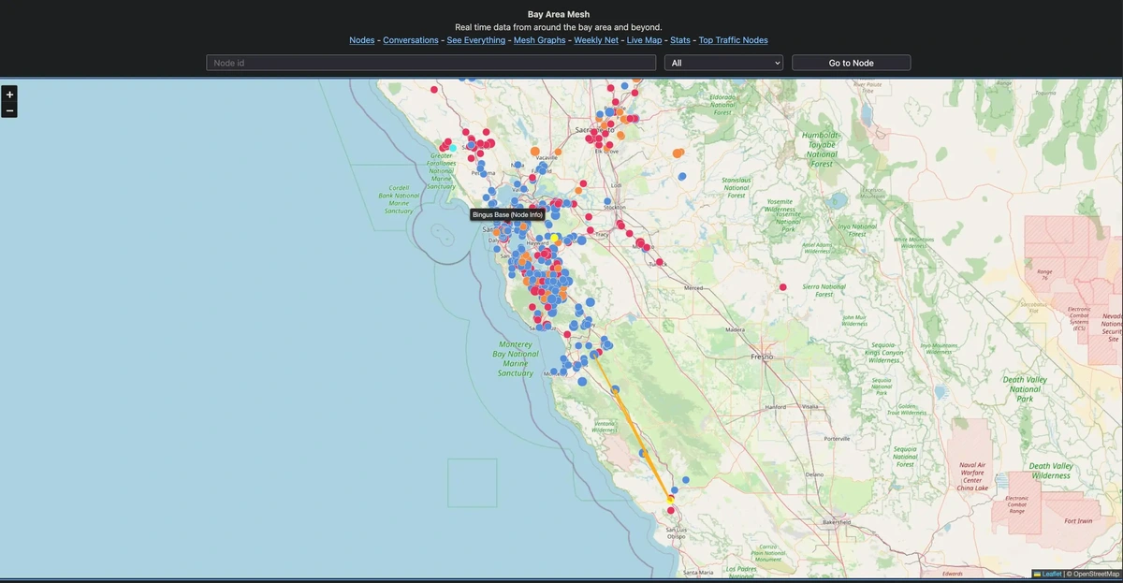Select the large orange node northwest of Vacaville
Viewport: 1123px width, 583px height.
point(534,151)
